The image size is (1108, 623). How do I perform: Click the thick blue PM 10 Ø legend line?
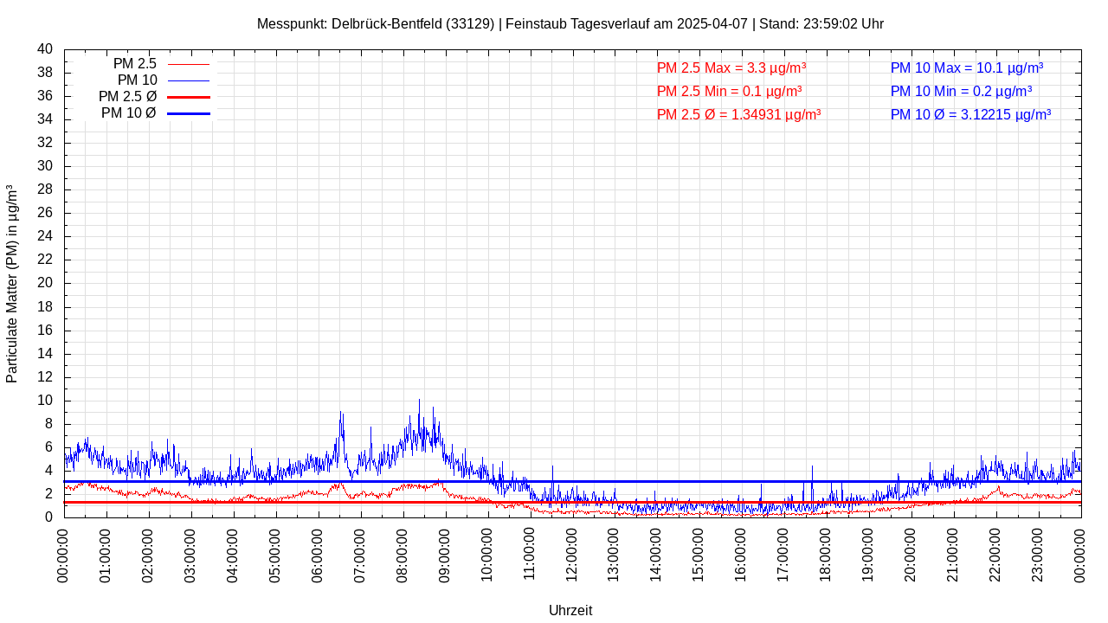pyautogui.click(x=188, y=113)
